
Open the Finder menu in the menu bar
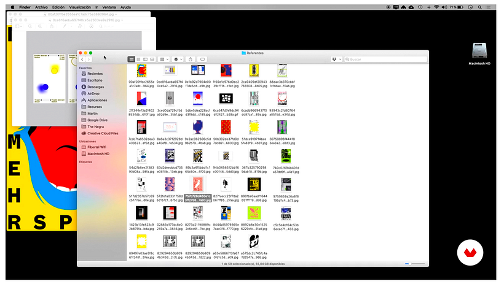pyautogui.click(x=25, y=7)
